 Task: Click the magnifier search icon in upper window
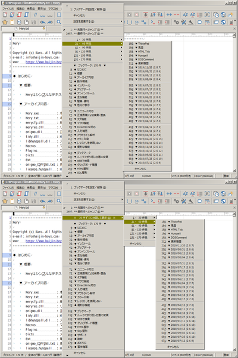click(59, 22)
